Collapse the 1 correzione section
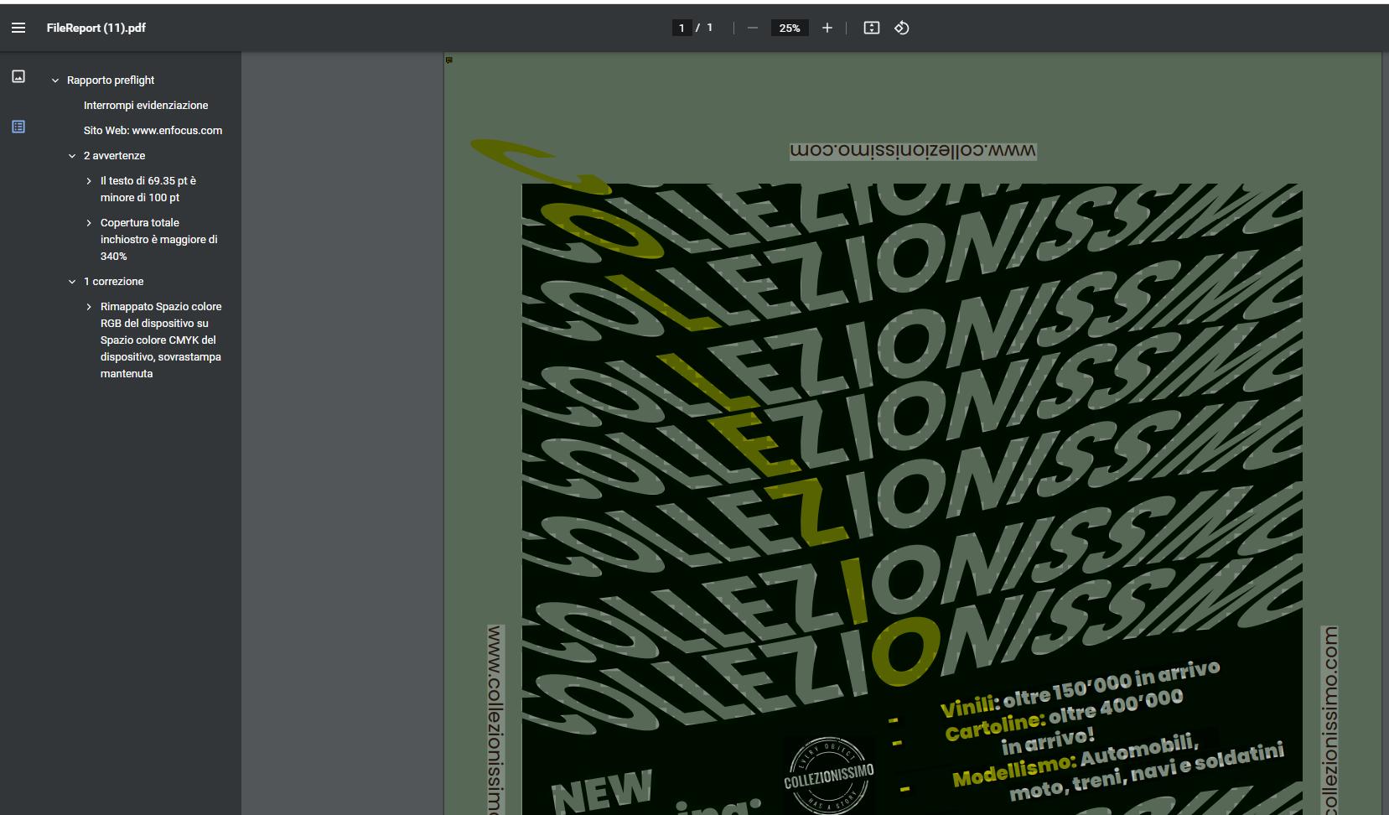The image size is (1389, 815). 72,282
